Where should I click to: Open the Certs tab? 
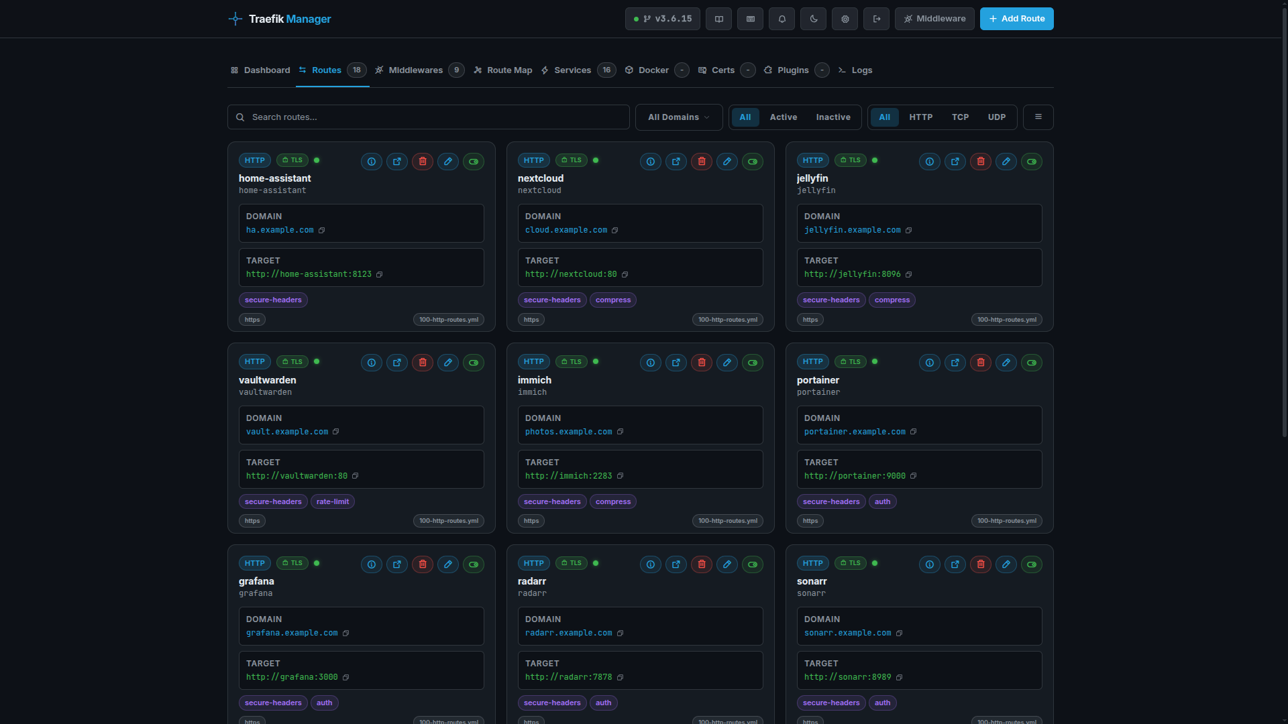click(727, 70)
